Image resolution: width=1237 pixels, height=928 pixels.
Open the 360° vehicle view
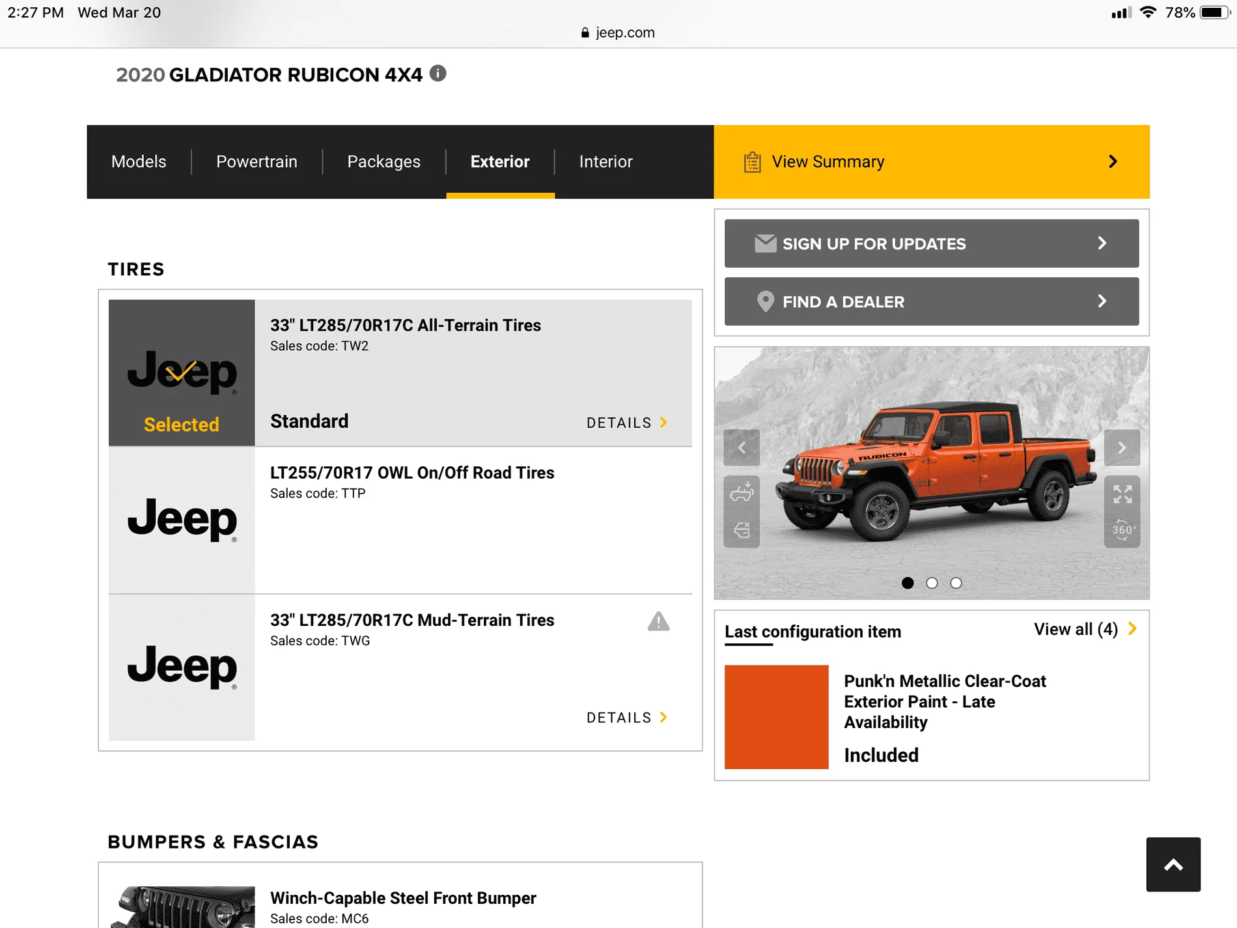[x=1122, y=530]
